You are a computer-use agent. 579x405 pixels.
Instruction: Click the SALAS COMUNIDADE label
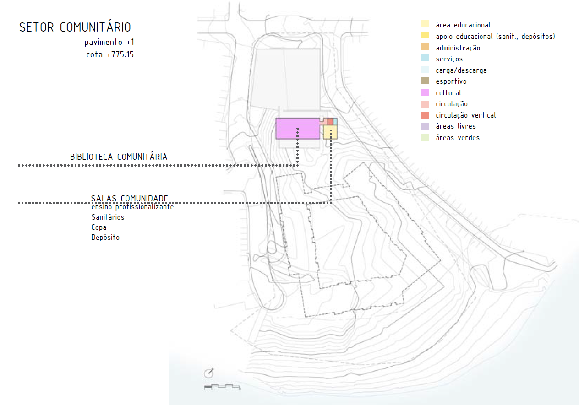tap(130, 198)
